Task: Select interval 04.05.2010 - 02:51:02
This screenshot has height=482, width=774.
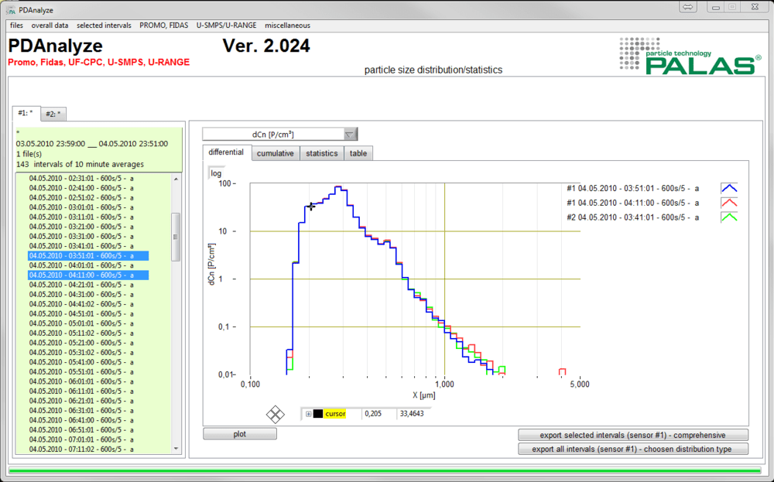Action: click(81, 198)
